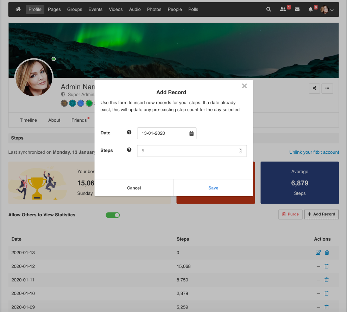The width and height of the screenshot is (347, 312).
Task: Open the search magnifier icon
Action: 269,9
